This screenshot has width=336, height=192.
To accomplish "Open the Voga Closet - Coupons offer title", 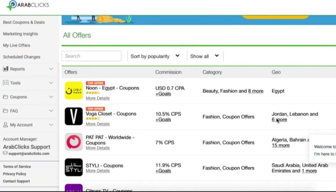I will pyautogui.click(x=111, y=114).
